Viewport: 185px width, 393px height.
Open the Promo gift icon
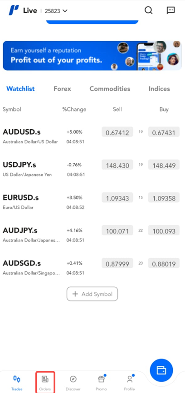[x=101, y=379]
